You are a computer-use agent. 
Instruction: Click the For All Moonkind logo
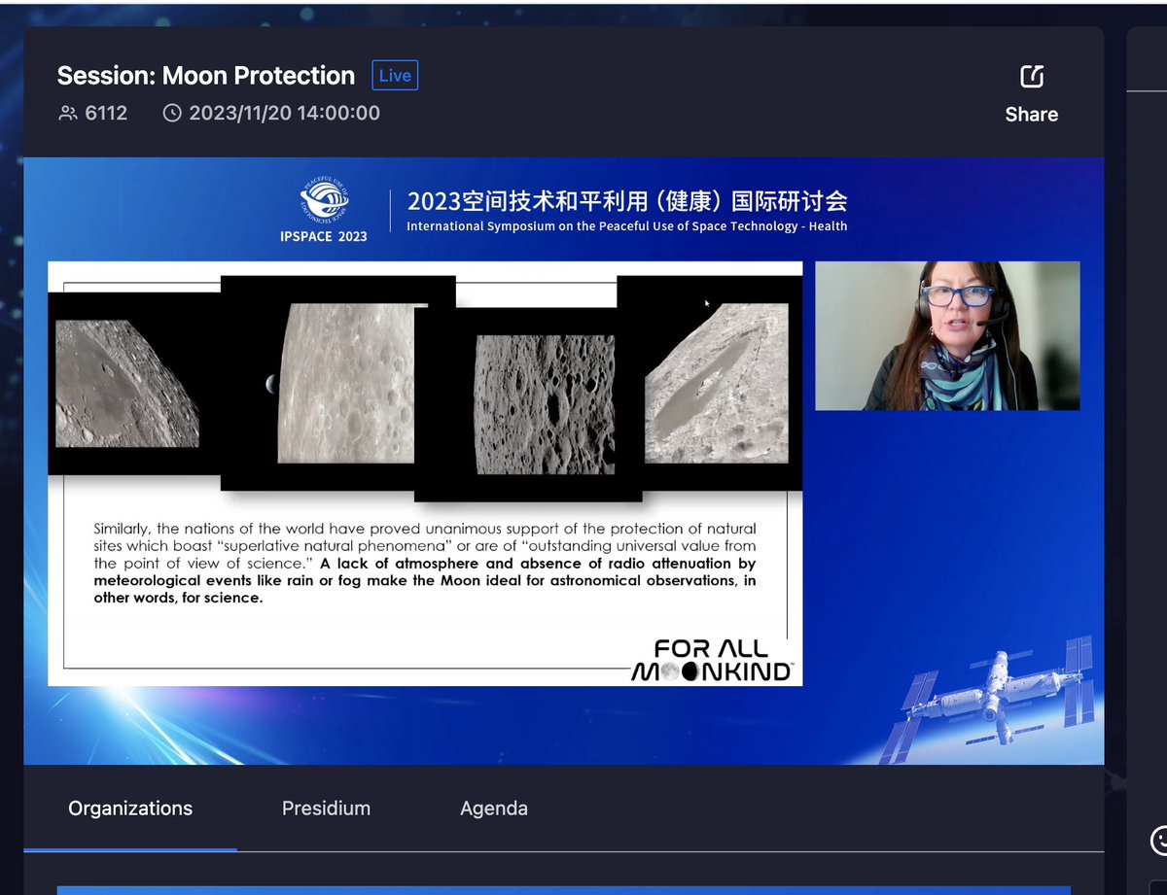pyautogui.click(x=713, y=661)
